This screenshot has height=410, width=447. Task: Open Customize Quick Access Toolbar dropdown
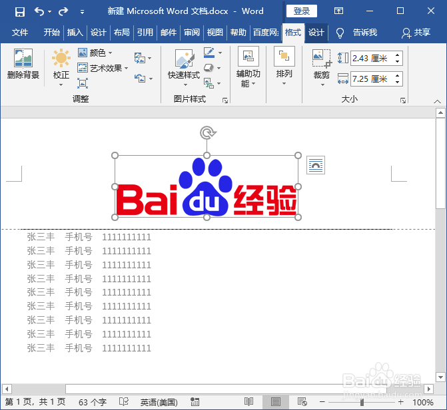[x=82, y=12]
